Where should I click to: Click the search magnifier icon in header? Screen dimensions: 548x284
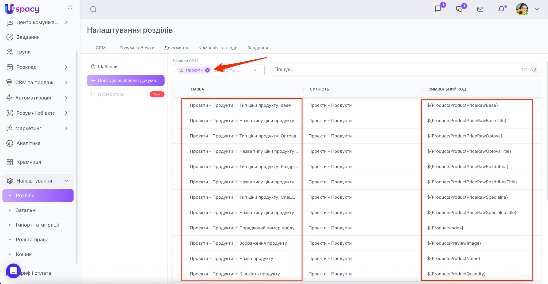[93, 9]
